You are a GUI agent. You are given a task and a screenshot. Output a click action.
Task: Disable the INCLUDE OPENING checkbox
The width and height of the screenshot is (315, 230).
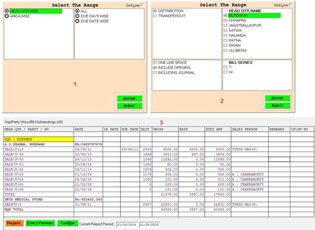tap(155, 68)
